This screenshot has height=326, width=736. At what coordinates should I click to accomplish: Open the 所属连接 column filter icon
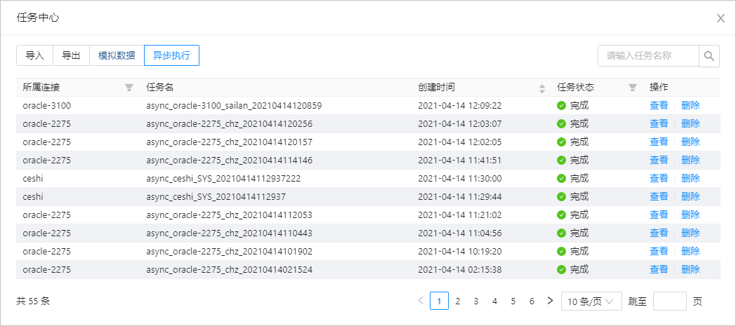pos(129,88)
